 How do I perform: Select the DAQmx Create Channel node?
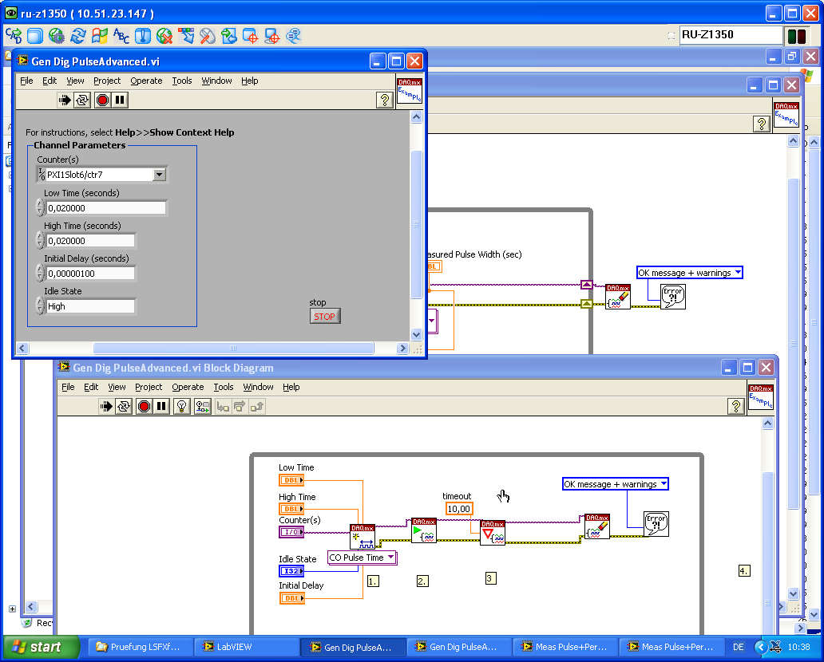click(x=362, y=537)
